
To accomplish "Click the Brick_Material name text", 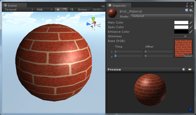I will coord(131,11).
